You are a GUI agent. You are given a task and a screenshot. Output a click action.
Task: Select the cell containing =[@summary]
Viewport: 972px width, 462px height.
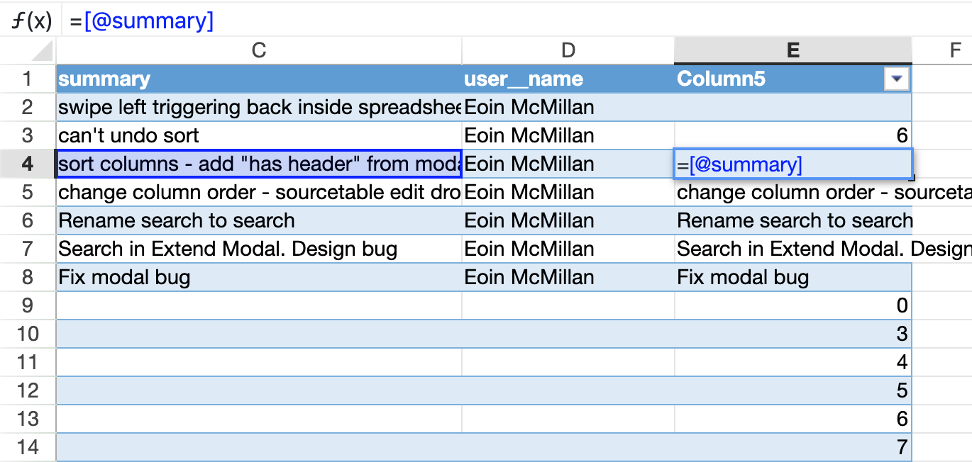[792, 164]
